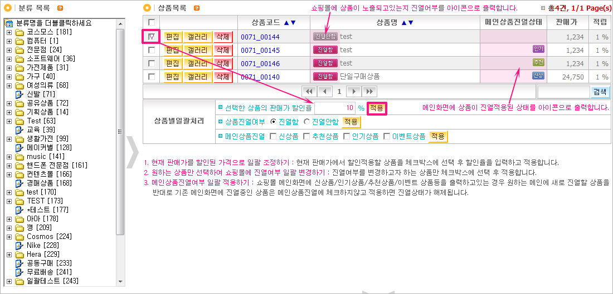Go to the last page with pagination arrow

click(368, 91)
